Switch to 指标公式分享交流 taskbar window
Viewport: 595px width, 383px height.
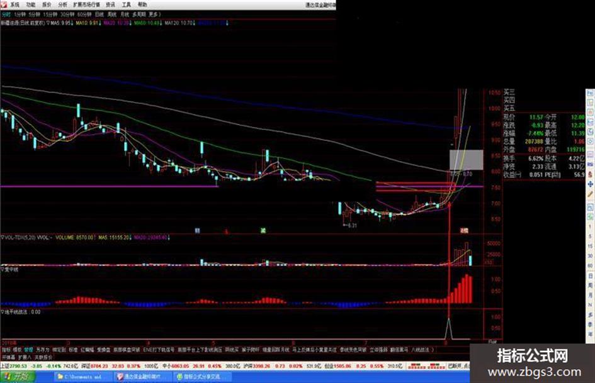click(x=202, y=377)
